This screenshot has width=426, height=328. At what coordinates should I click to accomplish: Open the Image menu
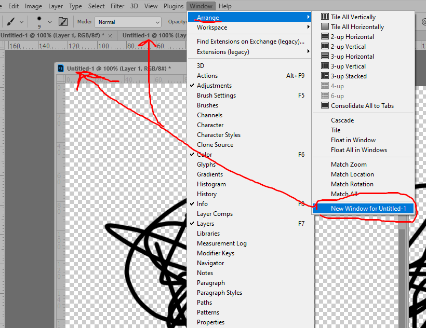33,6
